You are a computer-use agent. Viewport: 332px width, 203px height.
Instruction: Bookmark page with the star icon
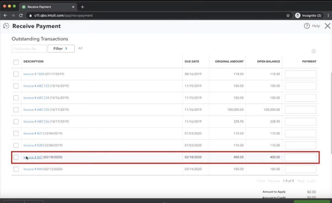coord(288,16)
